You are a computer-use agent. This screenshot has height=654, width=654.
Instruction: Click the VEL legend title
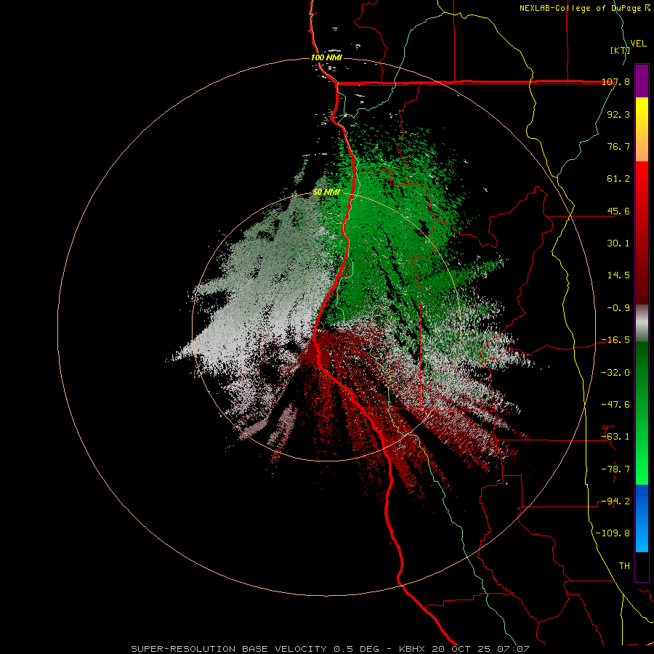coord(638,44)
